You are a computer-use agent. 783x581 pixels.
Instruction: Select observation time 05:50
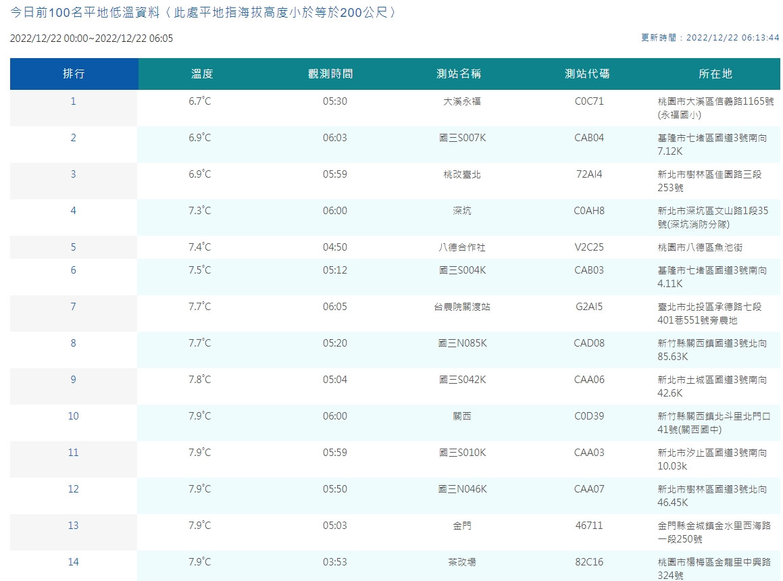[x=334, y=489]
